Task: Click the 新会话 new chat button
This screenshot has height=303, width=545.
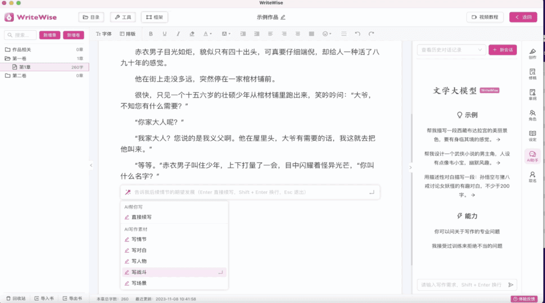Action: pos(502,49)
